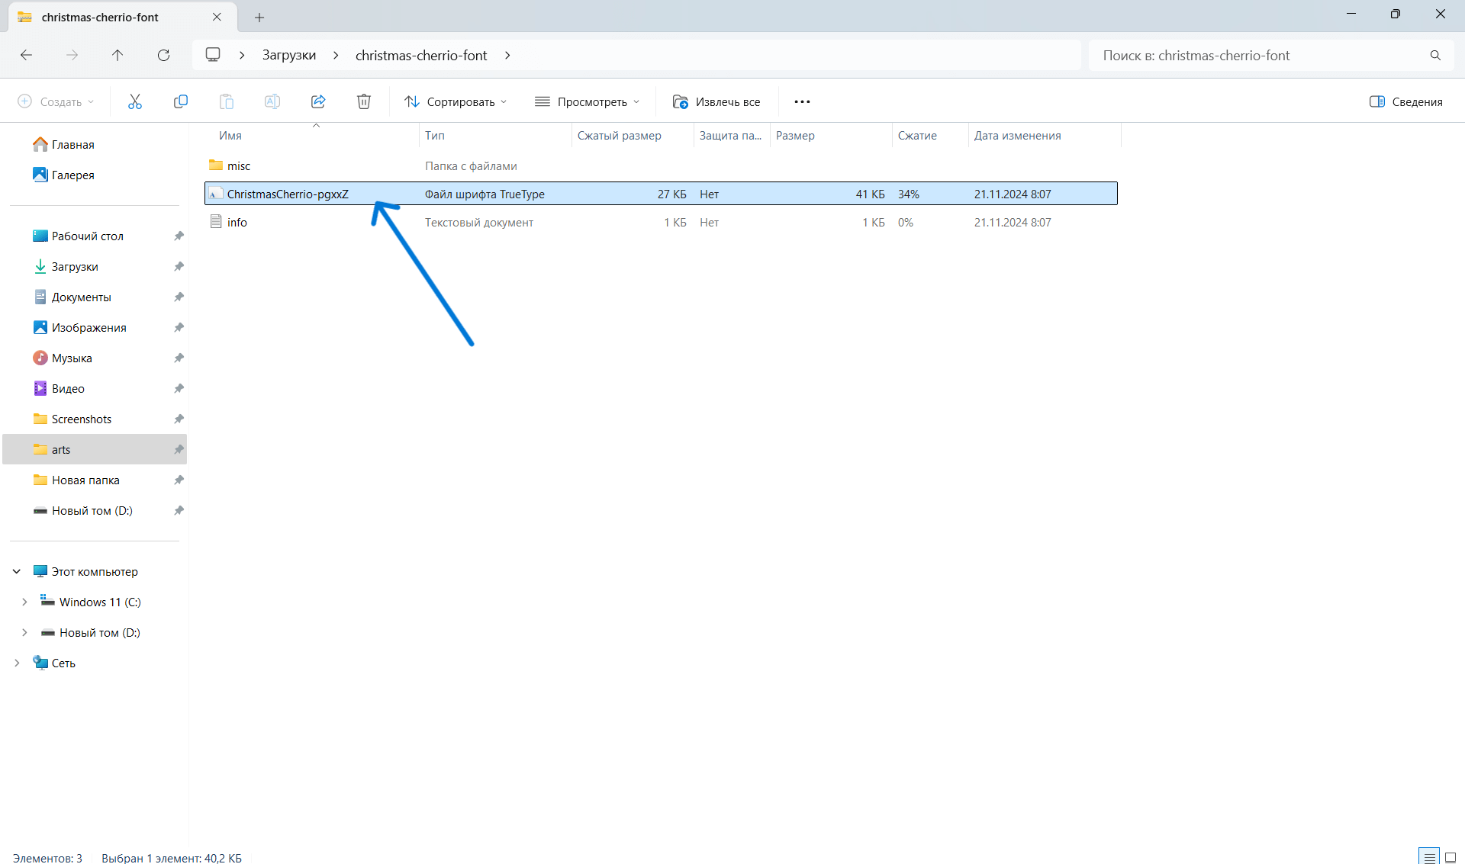Click the Delete trash can icon
This screenshot has width=1465, height=864.
tap(364, 101)
